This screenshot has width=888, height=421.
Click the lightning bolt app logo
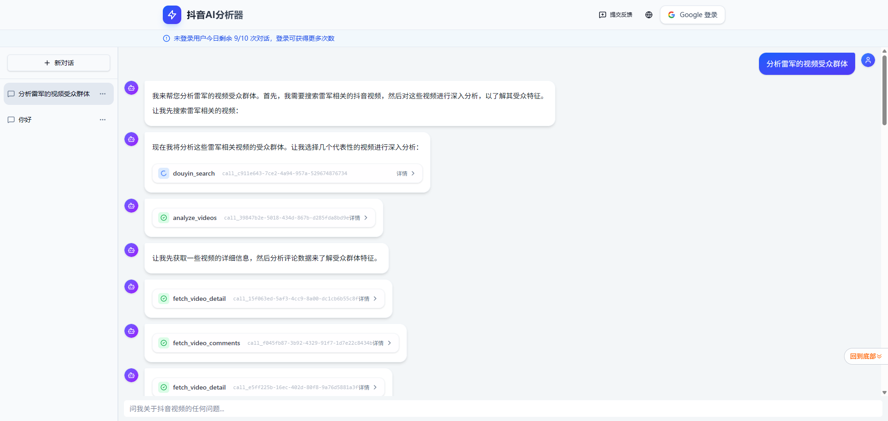[x=172, y=15]
